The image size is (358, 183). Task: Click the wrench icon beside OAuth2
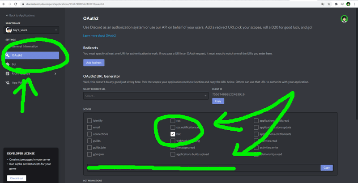(x=8, y=55)
